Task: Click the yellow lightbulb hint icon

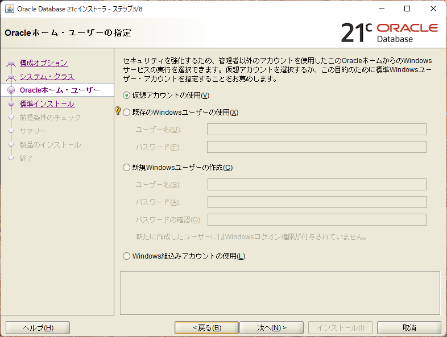Action: point(118,110)
